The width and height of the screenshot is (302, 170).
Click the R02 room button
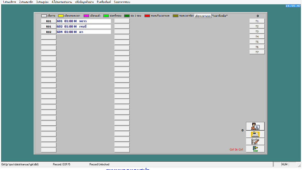49,32
